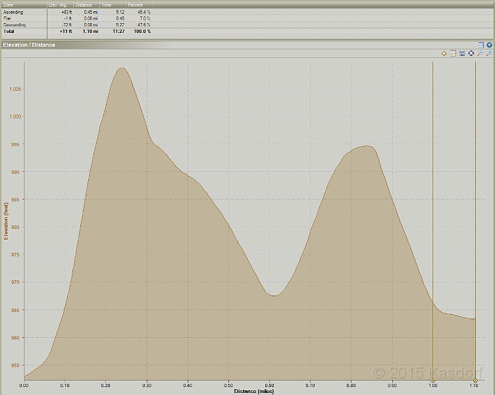The width and height of the screenshot is (495, 395).
Task: Zoom out the elevation chart
Action: click(481, 53)
